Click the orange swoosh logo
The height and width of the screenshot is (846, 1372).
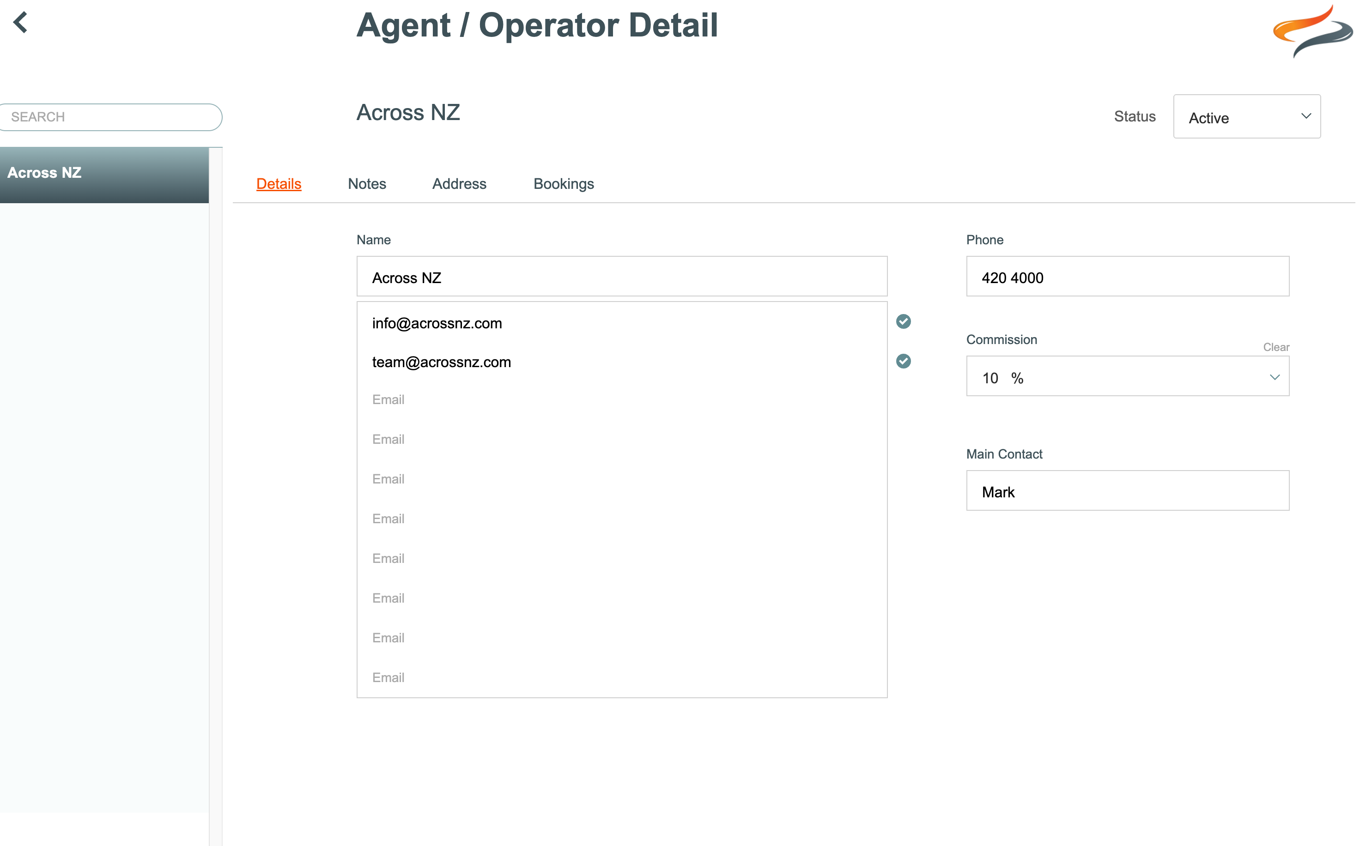coord(1313,31)
